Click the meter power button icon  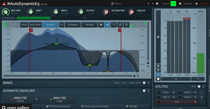(158, 74)
